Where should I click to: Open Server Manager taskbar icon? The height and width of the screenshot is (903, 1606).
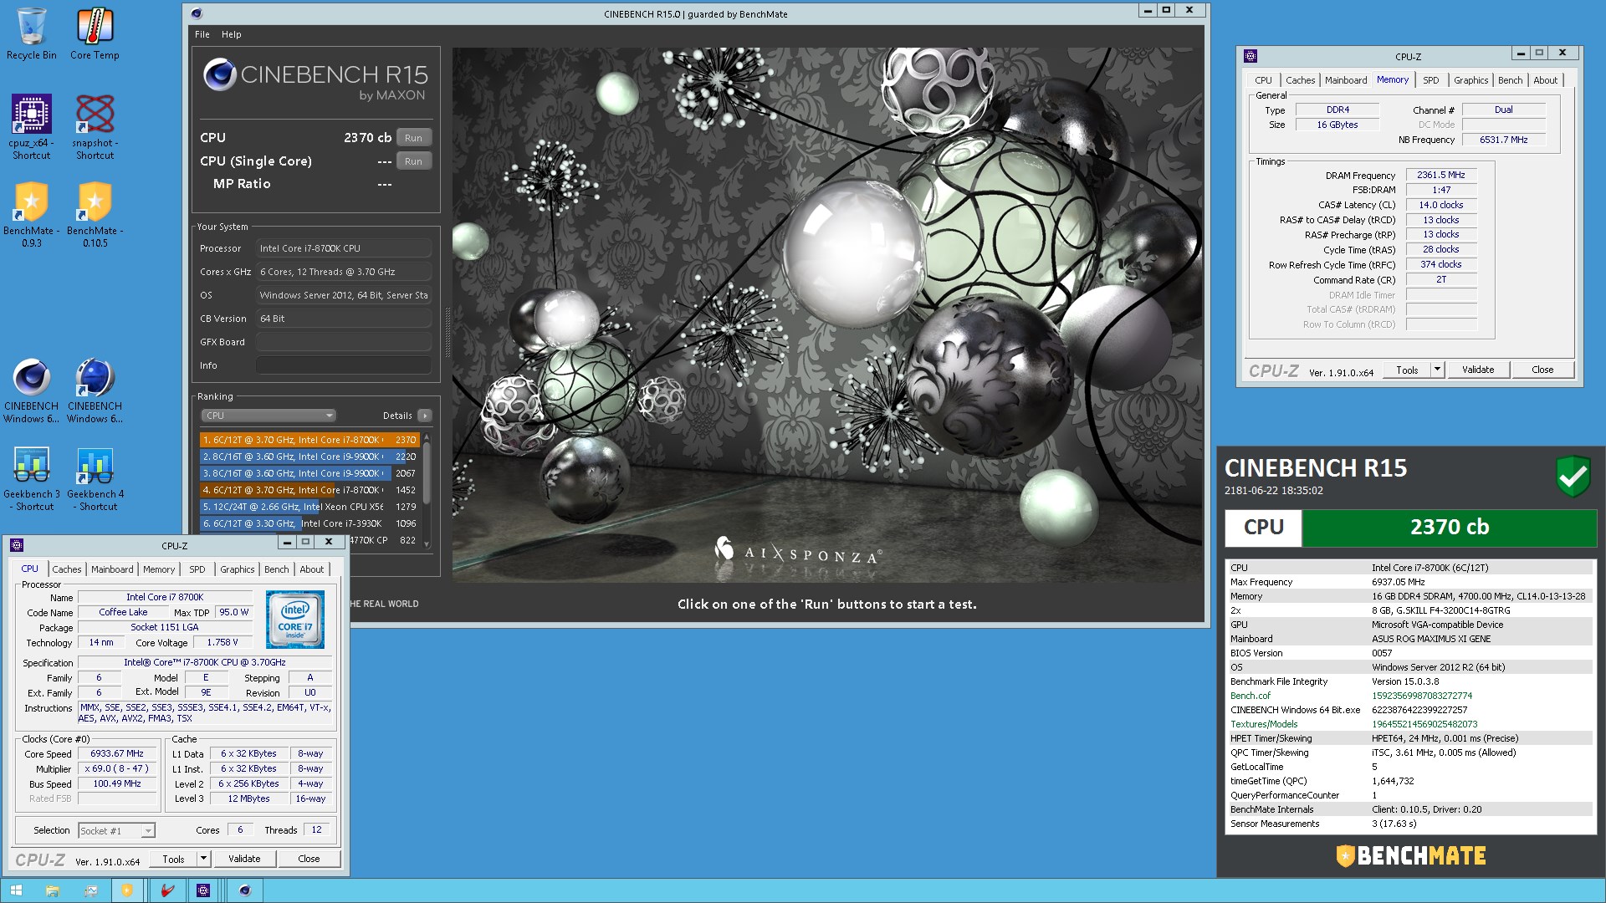[90, 890]
